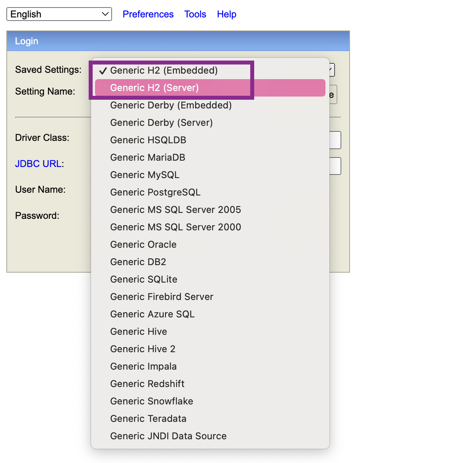Select Generic MS SQL Server 2000
Viewport: 468px width, 463px height.
click(210, 227)
